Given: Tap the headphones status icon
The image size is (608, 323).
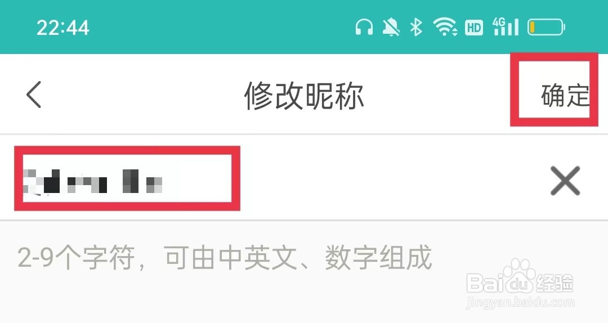Looking at the screenshot, I should (364, 28).
